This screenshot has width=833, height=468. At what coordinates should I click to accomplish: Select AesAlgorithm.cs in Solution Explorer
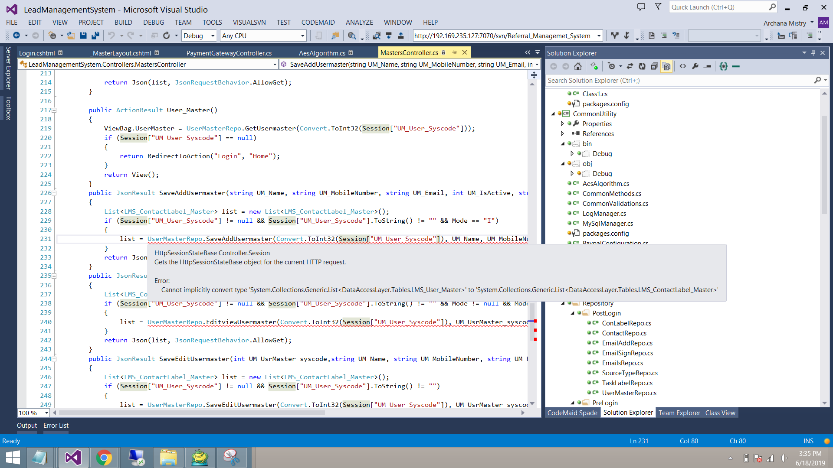point(606,184)
